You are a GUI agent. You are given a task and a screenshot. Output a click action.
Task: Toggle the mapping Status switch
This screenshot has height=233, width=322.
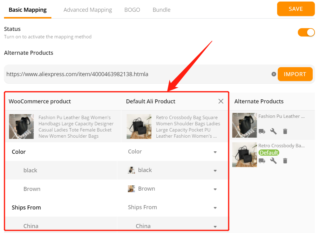tap(306, 32)
